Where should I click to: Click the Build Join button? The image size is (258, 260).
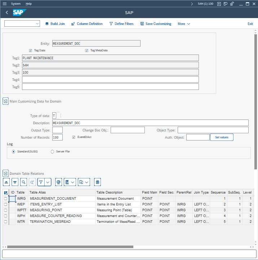click(x=55, y=24)
